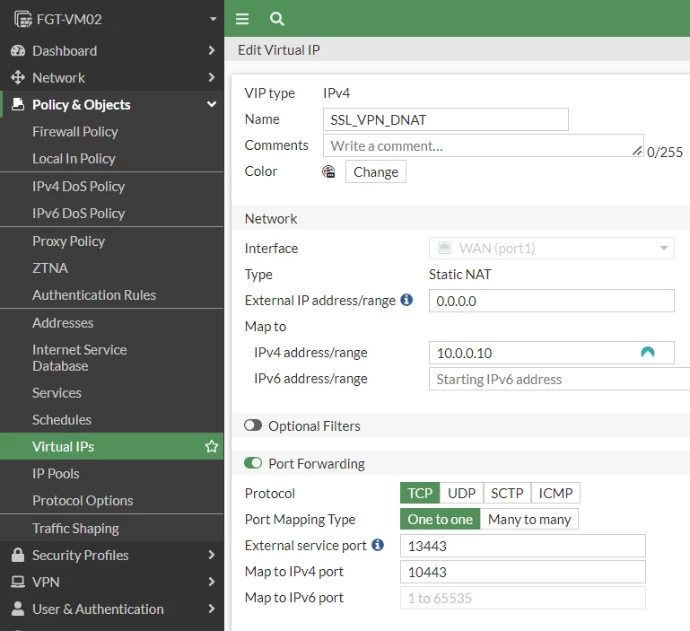This screenshot has height=631, width=690.
Task: Select TCP protocol
Action: pyautogui.click(x=420, y=493)
